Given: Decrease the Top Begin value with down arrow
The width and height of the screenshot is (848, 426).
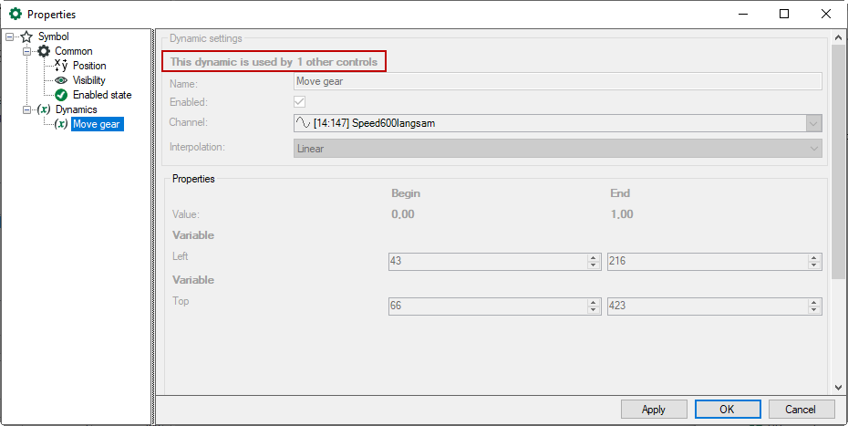Looking at the screenshot, I should pos(594,310).
